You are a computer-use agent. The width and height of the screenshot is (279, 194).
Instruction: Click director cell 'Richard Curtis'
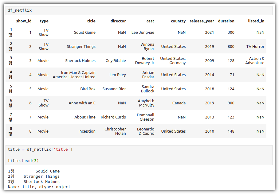(113, 117)
